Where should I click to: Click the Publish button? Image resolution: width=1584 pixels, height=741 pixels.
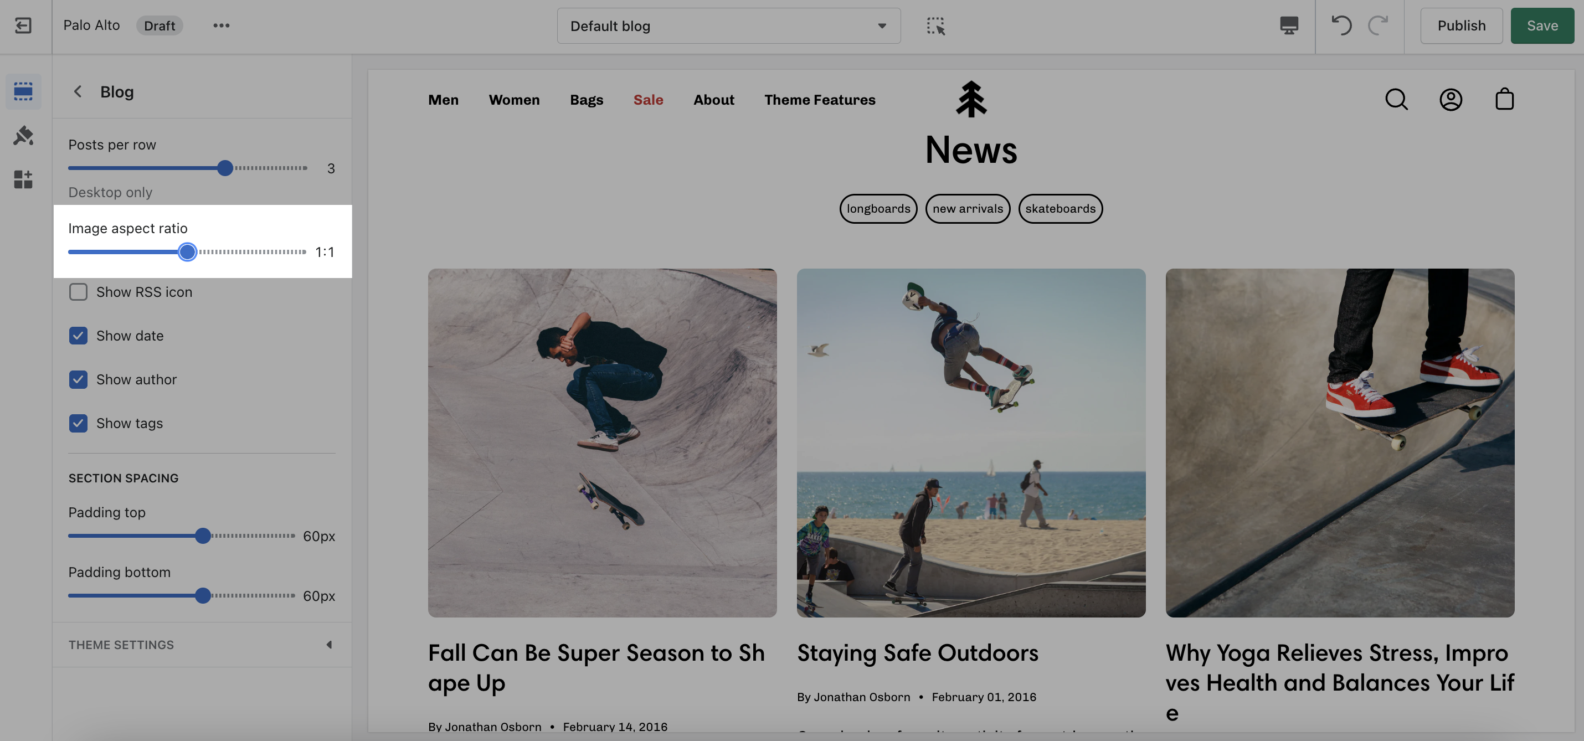(x=1461, y=25)
